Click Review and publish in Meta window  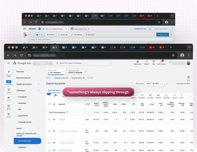(x=161, y=29)
